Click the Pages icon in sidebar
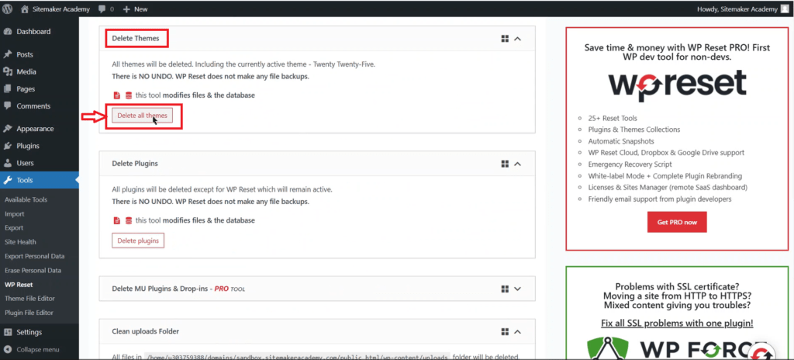The image size is (794, 360). (8, 88)
